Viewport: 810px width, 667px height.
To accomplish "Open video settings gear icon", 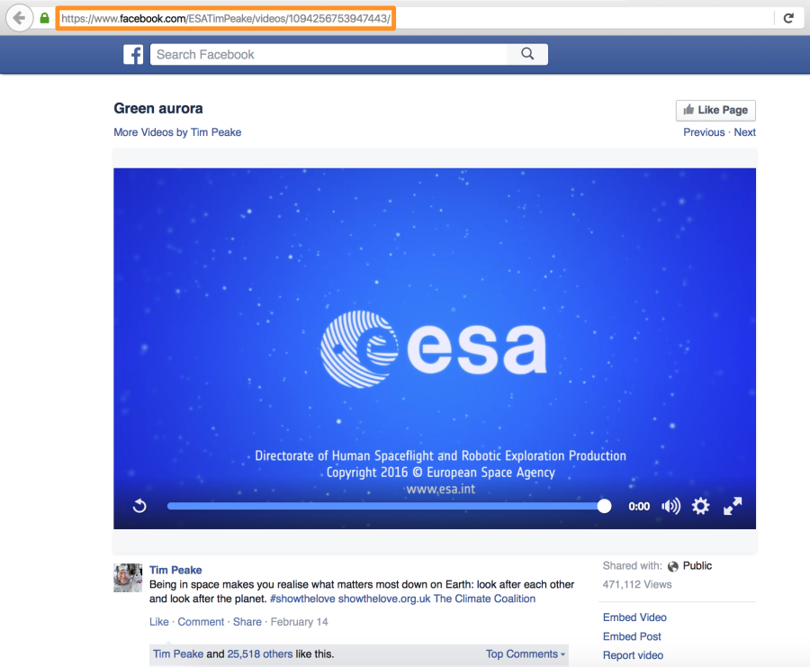I will [700, 506].
